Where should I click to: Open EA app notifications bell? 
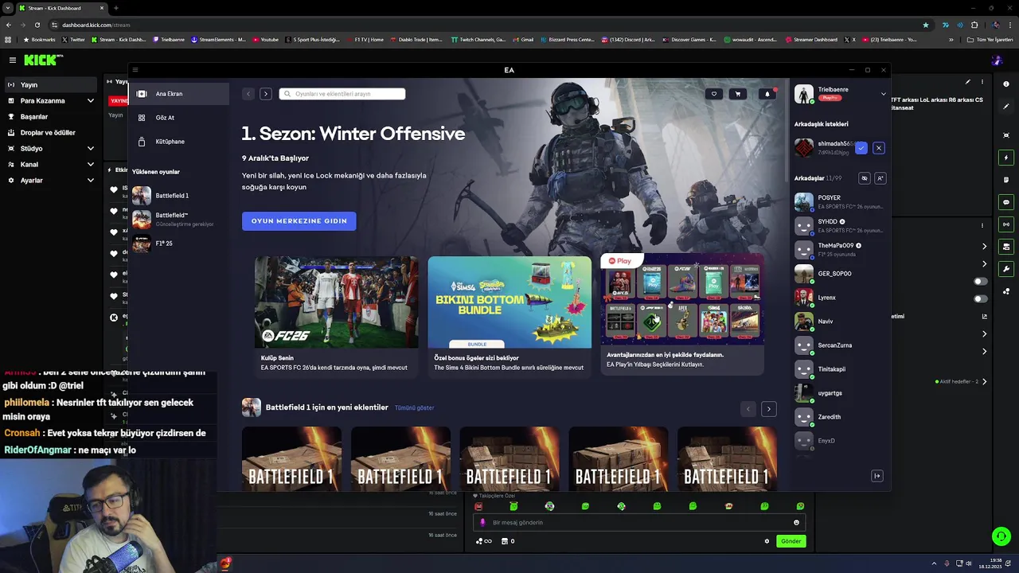pyautogui.click(x=767, y=94)
